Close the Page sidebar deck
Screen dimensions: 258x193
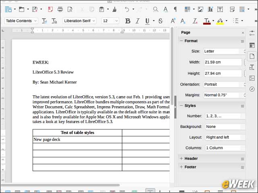[243, 33]
